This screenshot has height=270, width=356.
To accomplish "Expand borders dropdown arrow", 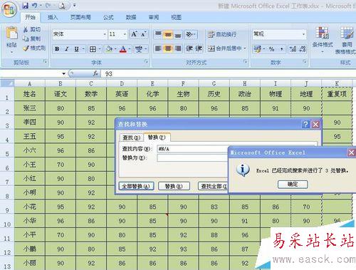I will 99,49.
